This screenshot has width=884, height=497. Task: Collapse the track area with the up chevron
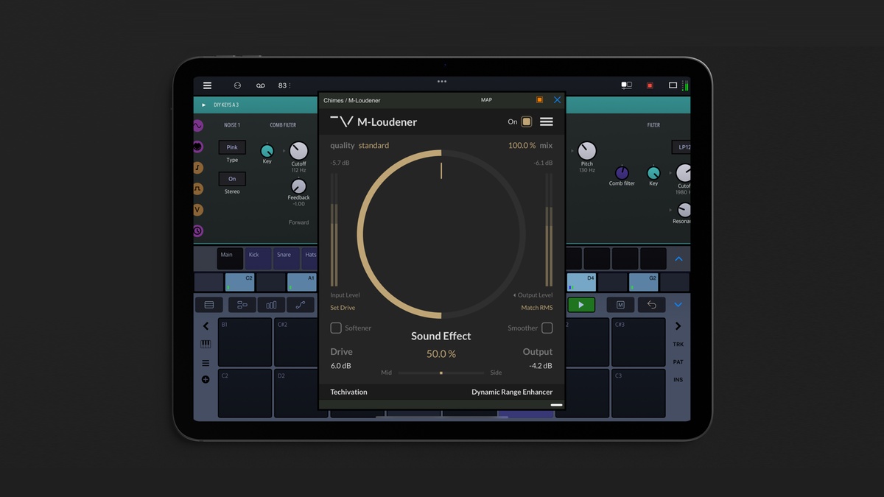pyautogui.click(x=678, y=259)
